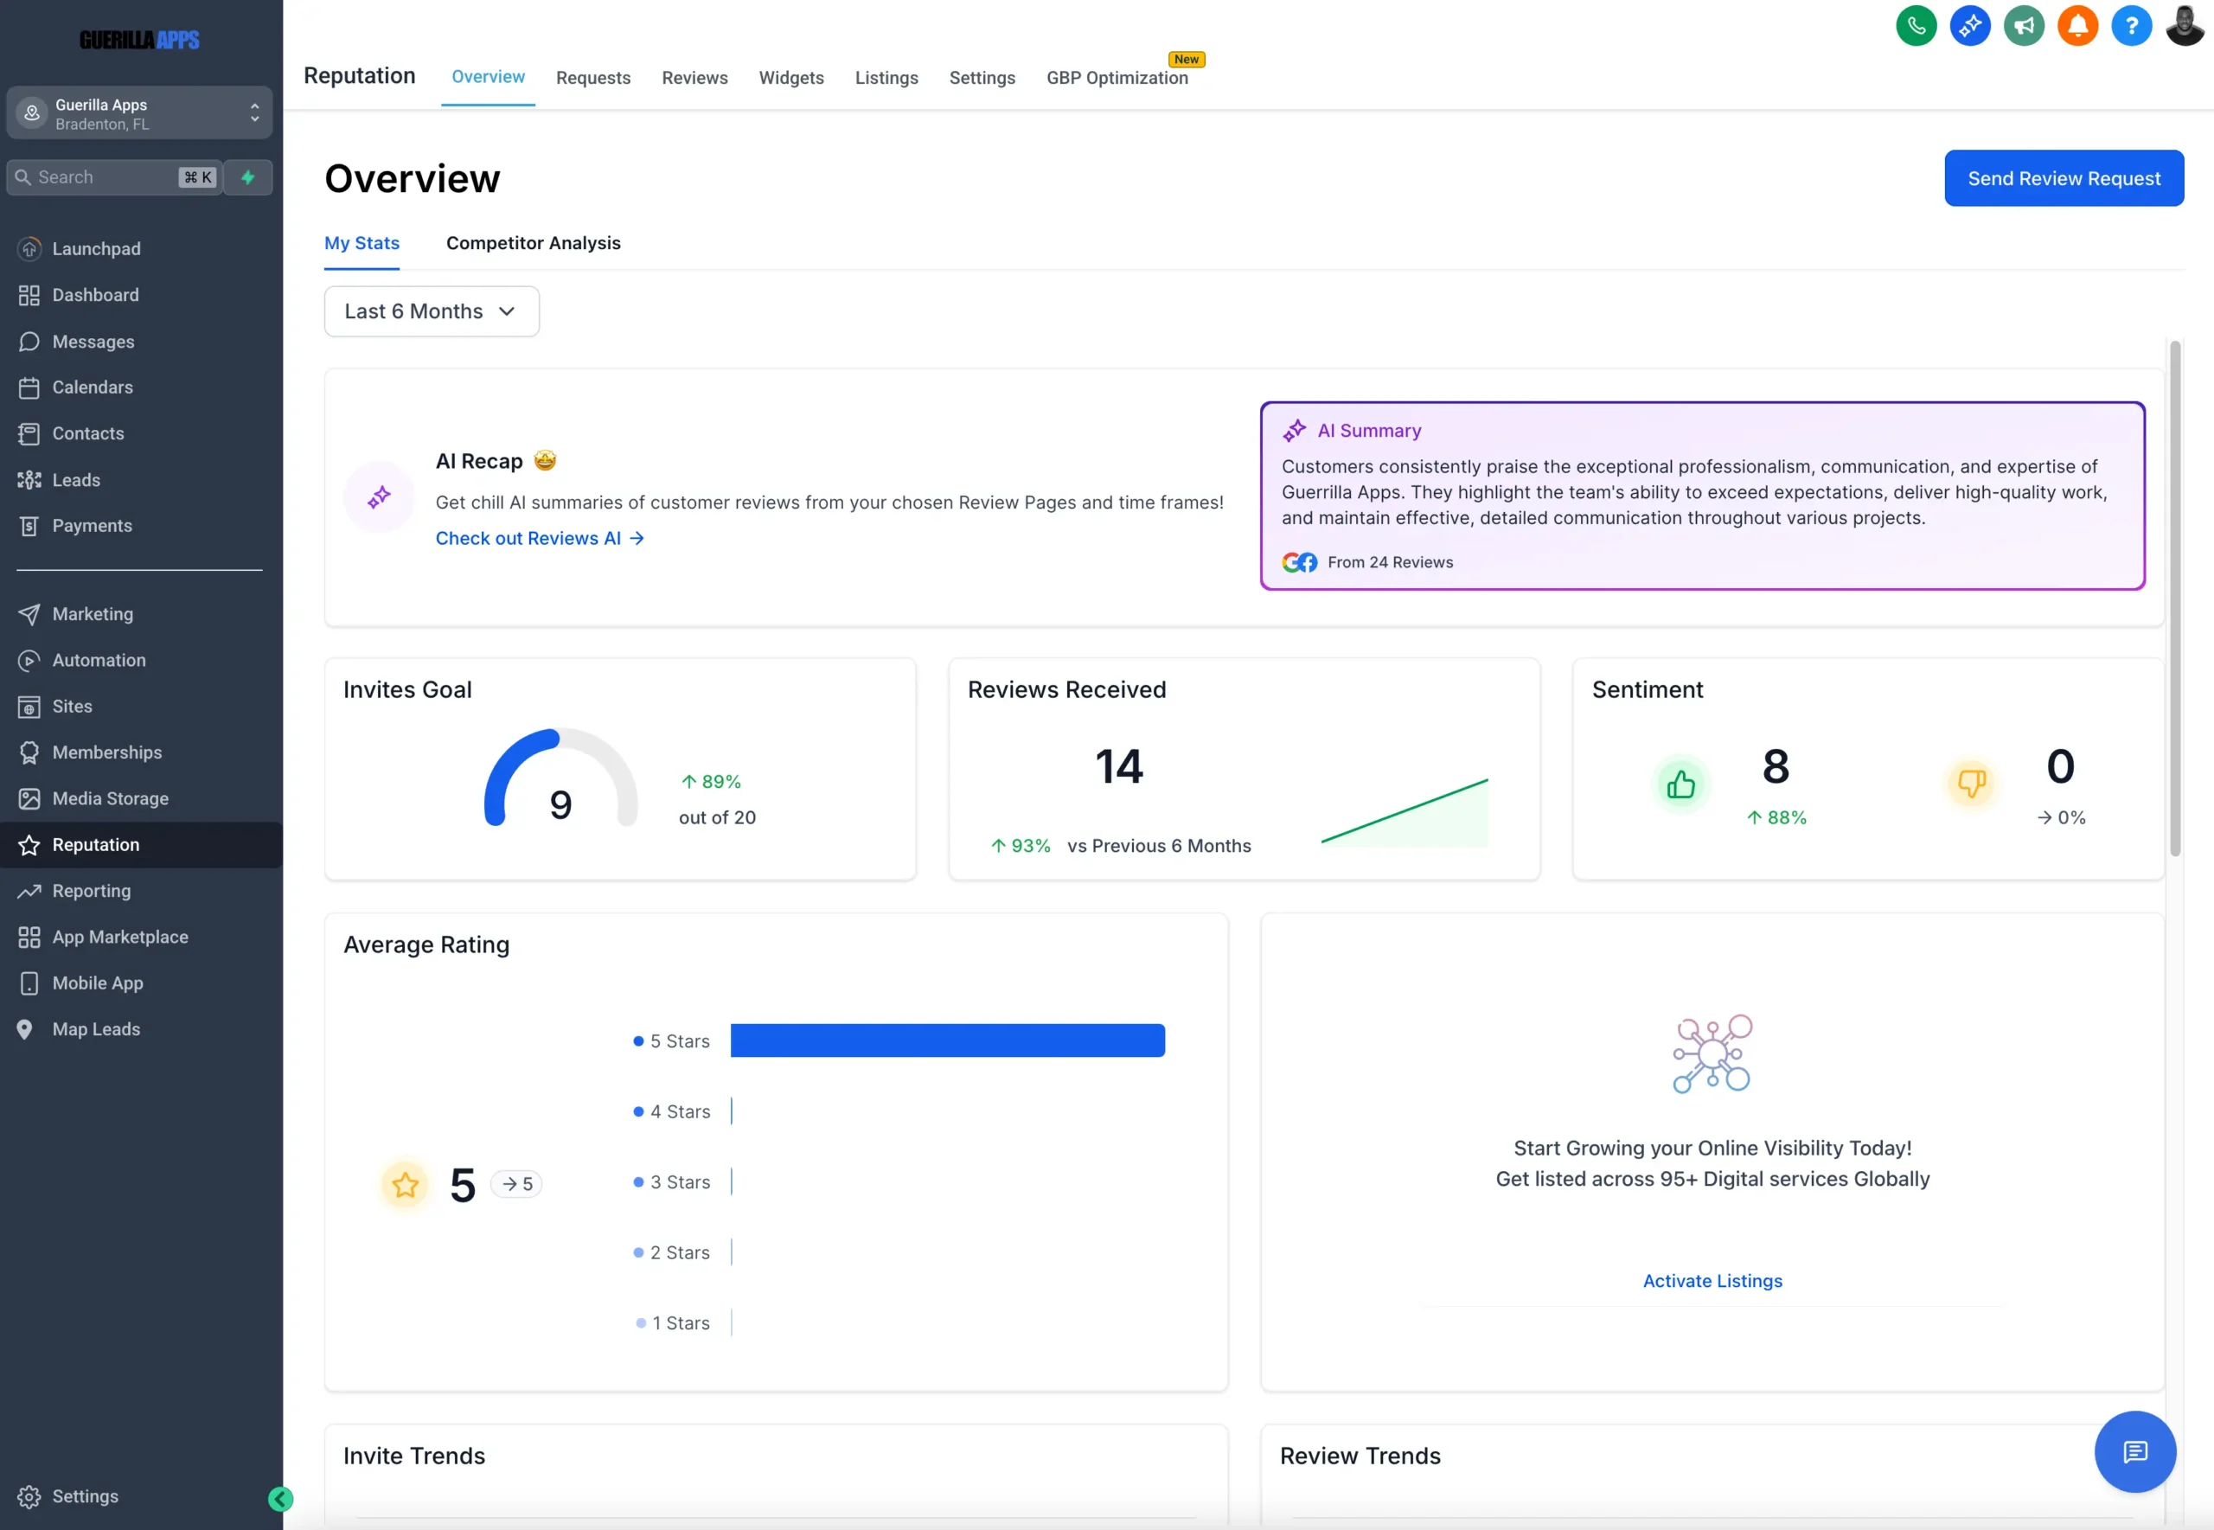This screenshot has height=1530, width=2214.
Task: Follow the Check out Reviews AI link
Action: [x=539, y=539]
